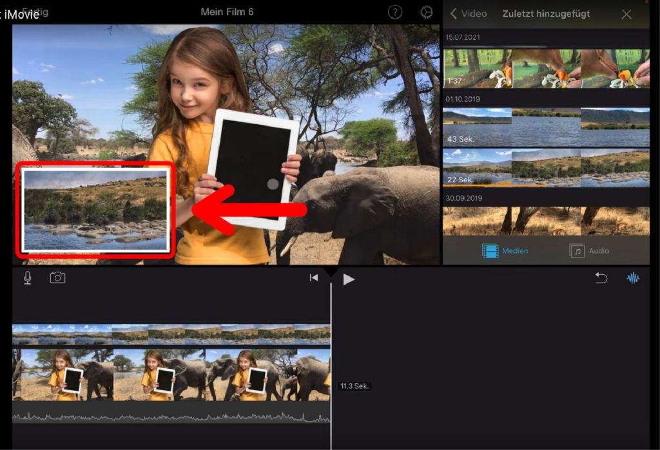Select the 1:37 video clip thumbnail
The height and width of the screenshot is (450, 660).
click(x=545, y=68)
